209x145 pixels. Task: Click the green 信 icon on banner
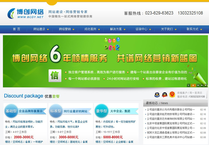point(55,76)
